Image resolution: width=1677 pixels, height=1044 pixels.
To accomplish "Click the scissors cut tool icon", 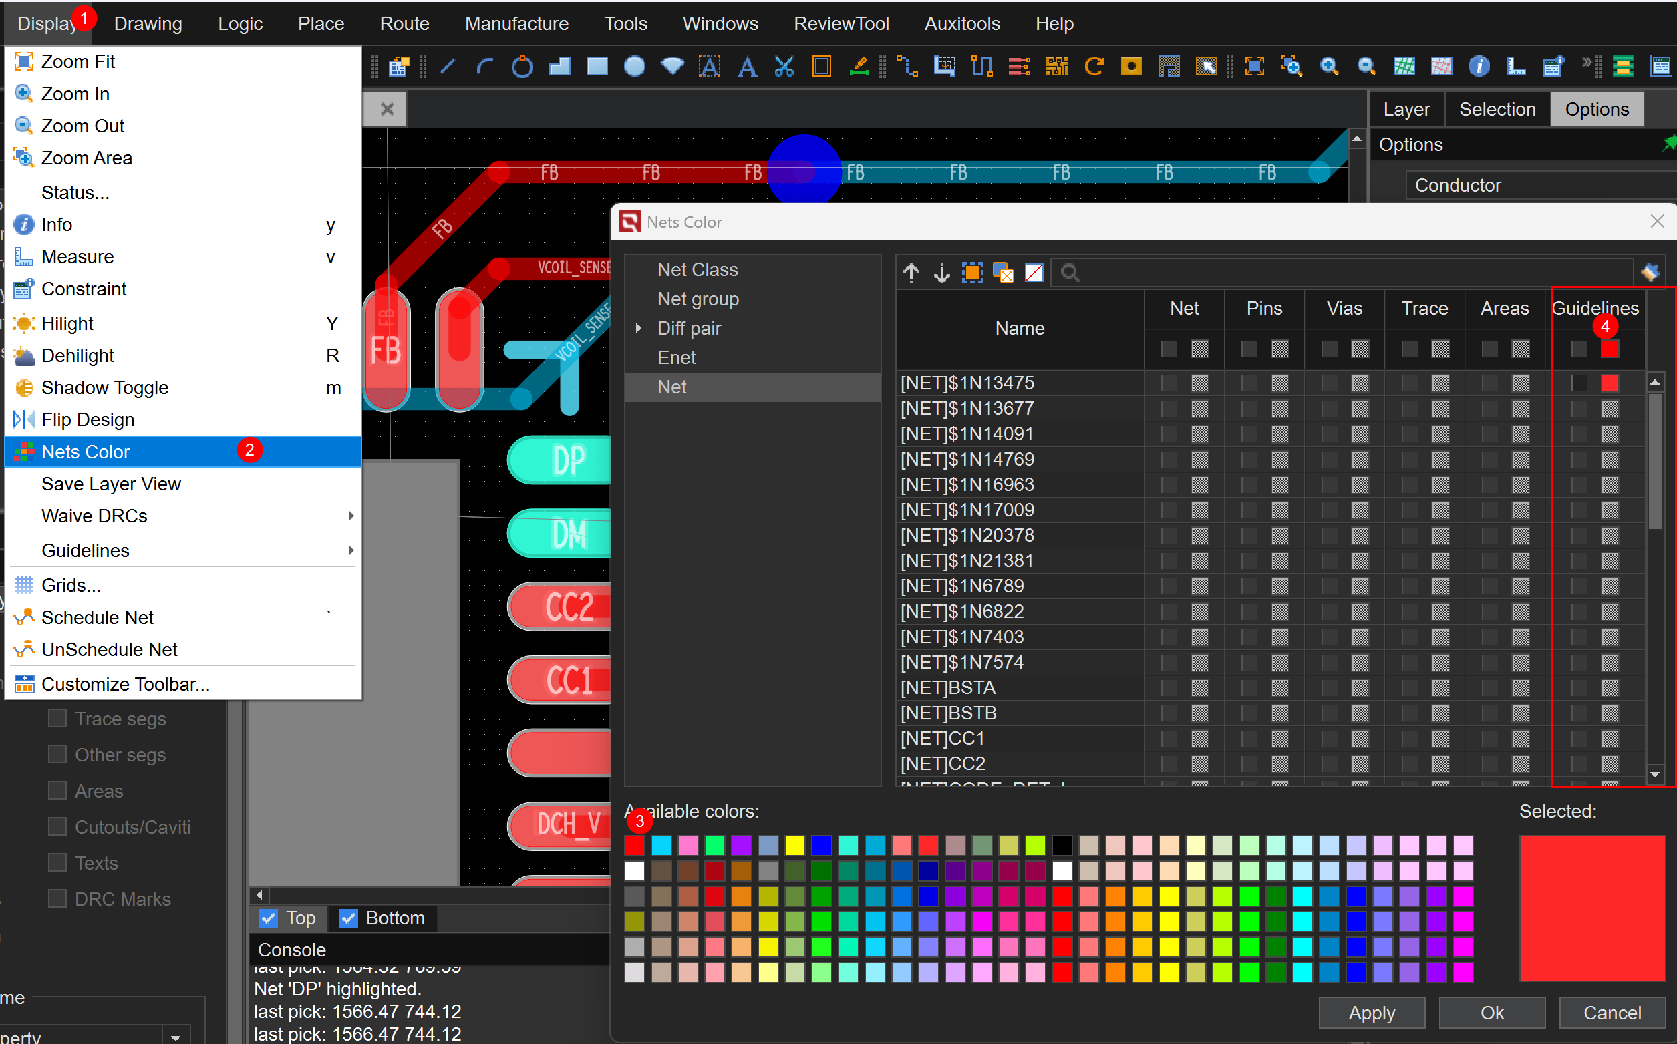I will pyautogui.click(x=784, y=67).
